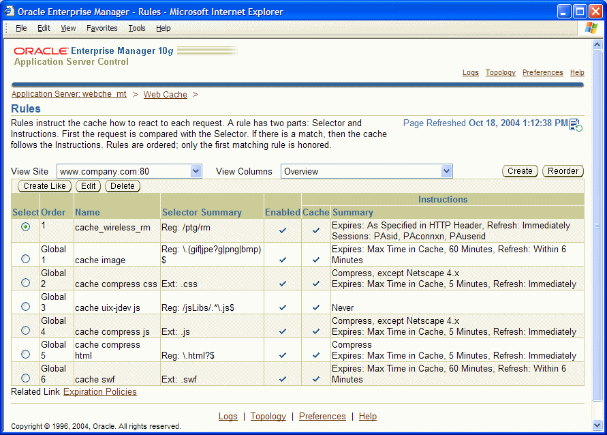Click the Enabled checkmark for cache_wireless_rm

click(x=283, y=230)
